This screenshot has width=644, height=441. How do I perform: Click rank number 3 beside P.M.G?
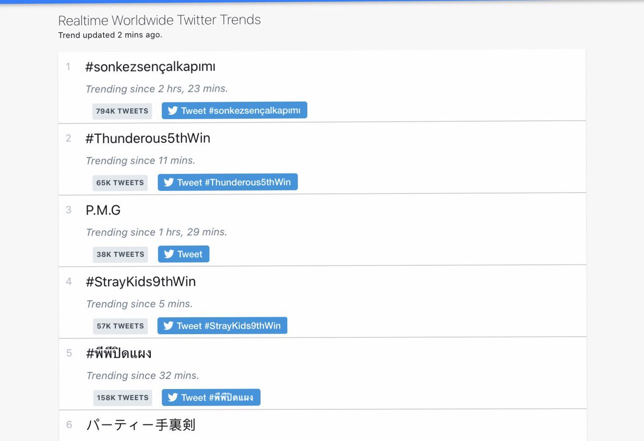68,210
